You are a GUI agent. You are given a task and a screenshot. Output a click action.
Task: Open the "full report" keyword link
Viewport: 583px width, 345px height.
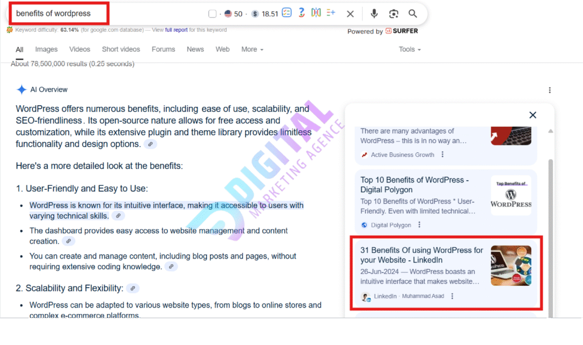point(176,30)
